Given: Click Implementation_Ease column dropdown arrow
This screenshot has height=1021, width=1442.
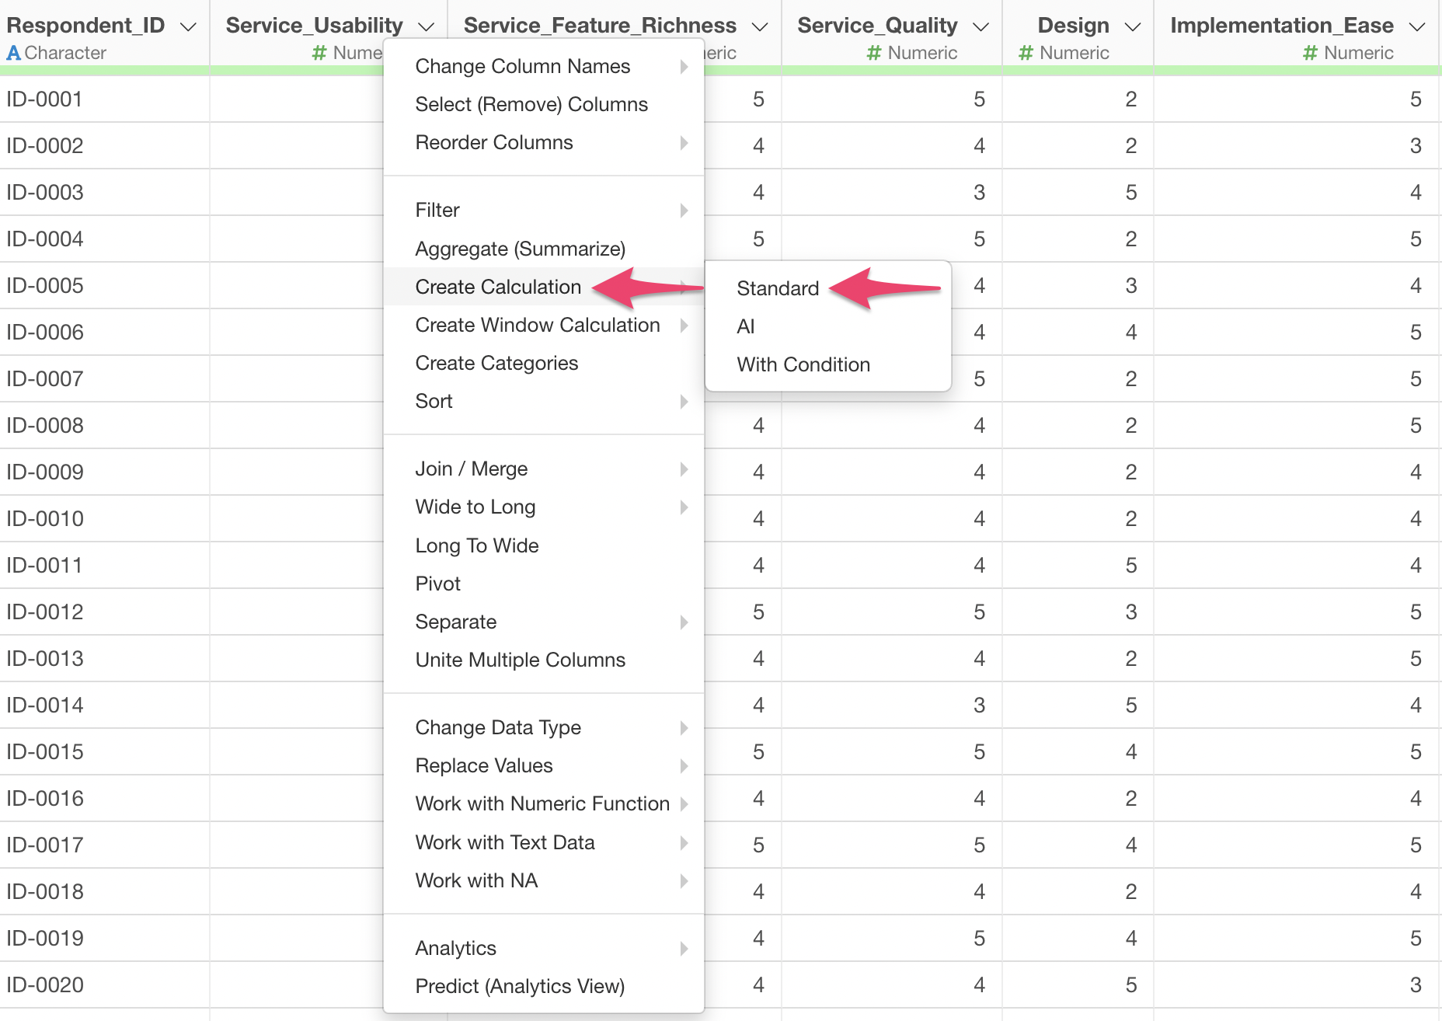Looking at the screenshot, I should pos(1417,27).
